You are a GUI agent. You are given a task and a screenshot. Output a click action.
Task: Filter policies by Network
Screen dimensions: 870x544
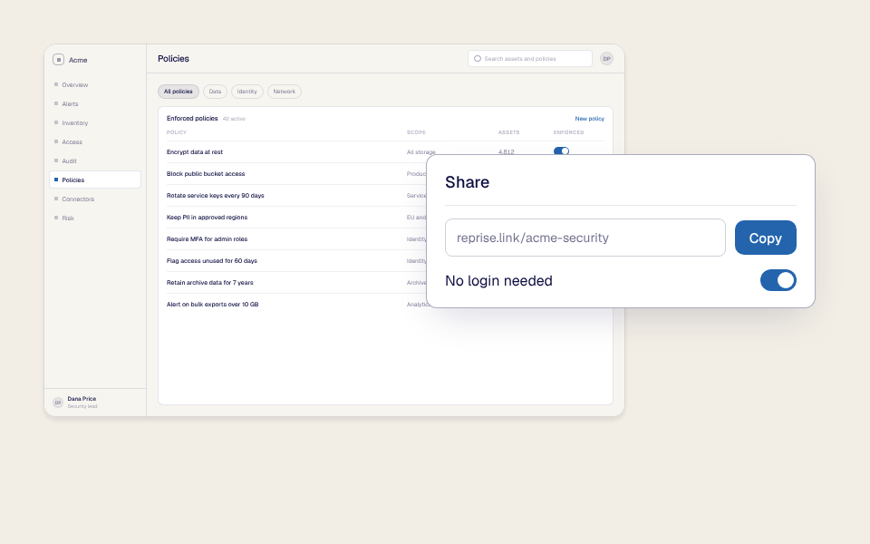click(x=284, y=92)
